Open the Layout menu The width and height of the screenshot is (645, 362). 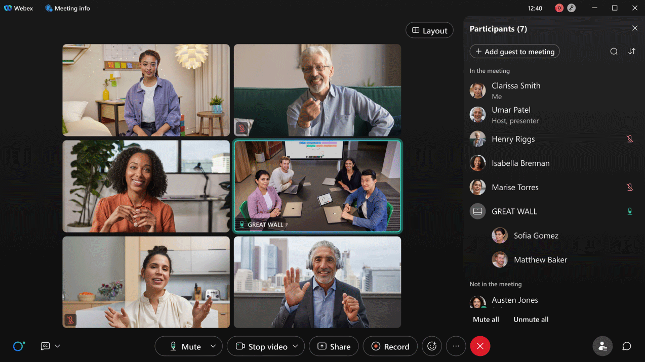(x=429, y=30)
